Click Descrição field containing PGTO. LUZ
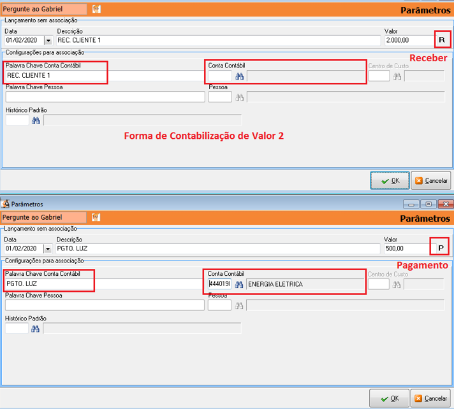454x409 pixels. 217,248
